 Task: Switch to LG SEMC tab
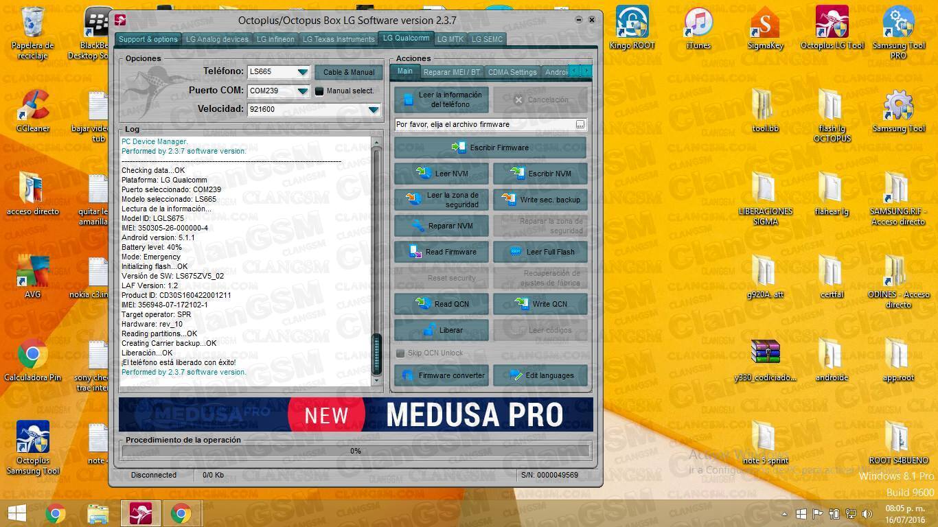coord(487,39)
